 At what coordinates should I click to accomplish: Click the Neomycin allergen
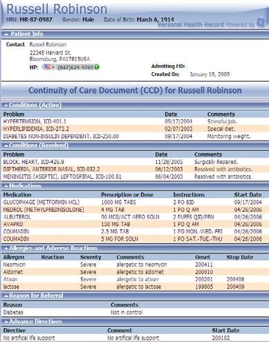point(15,264)
